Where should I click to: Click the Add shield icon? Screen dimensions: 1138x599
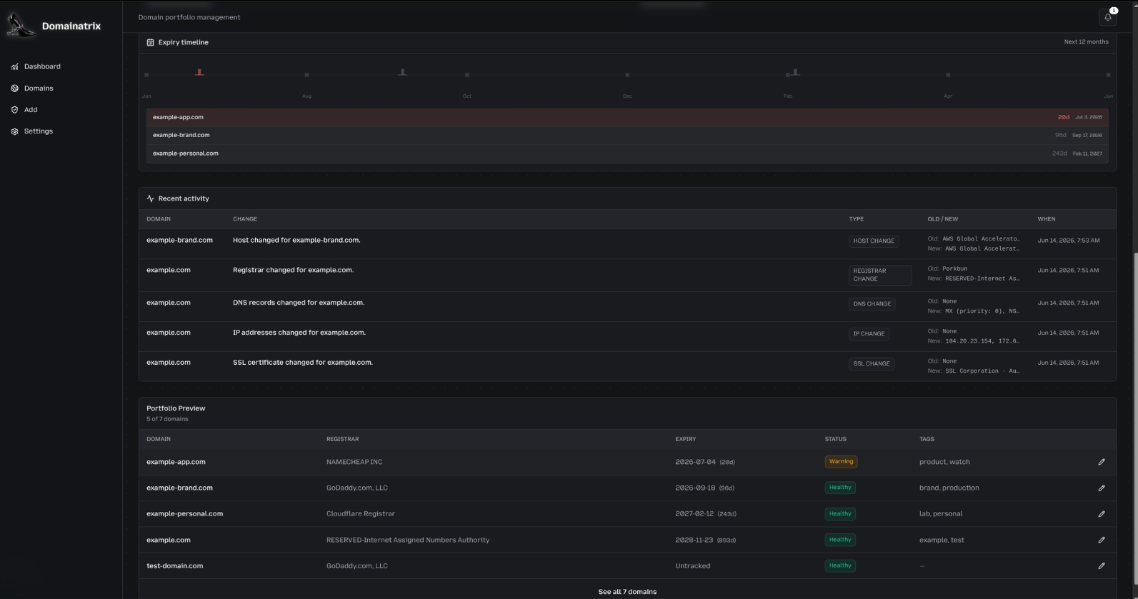(14, 110)
